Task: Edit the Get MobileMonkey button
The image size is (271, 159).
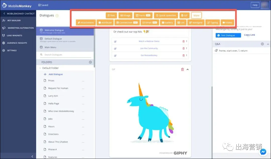Action: pyautogui.click(x=115, y=56)
